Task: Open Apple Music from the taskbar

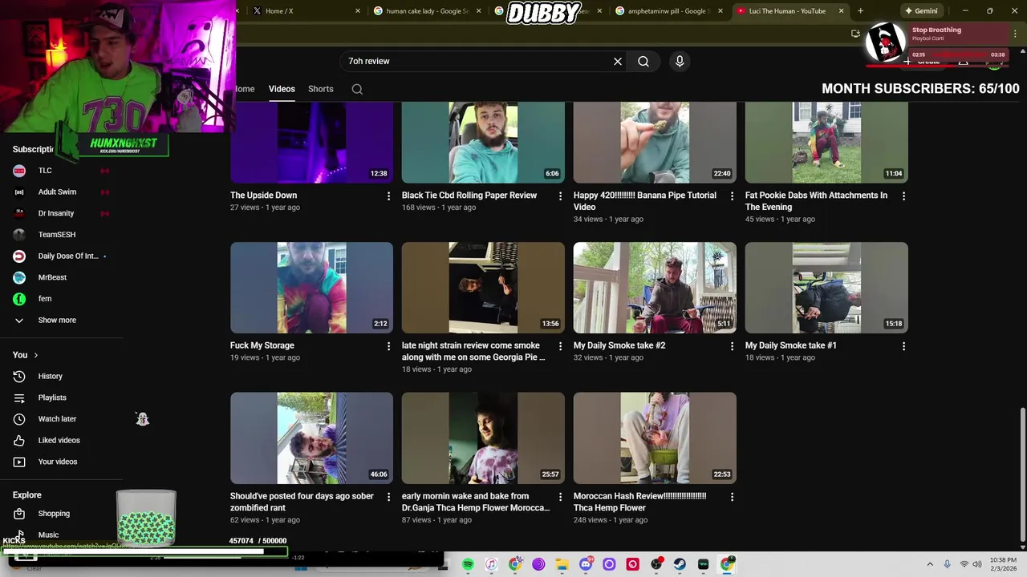Action: pyautogui.click(x=491, y=564)
